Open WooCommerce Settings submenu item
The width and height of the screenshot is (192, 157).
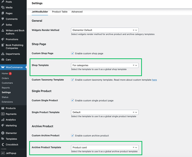(x=6, y=92)
